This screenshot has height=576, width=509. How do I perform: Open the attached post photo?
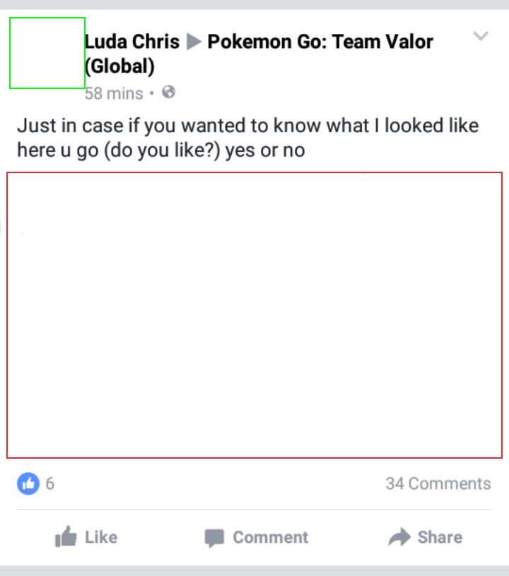pos(255,315)
